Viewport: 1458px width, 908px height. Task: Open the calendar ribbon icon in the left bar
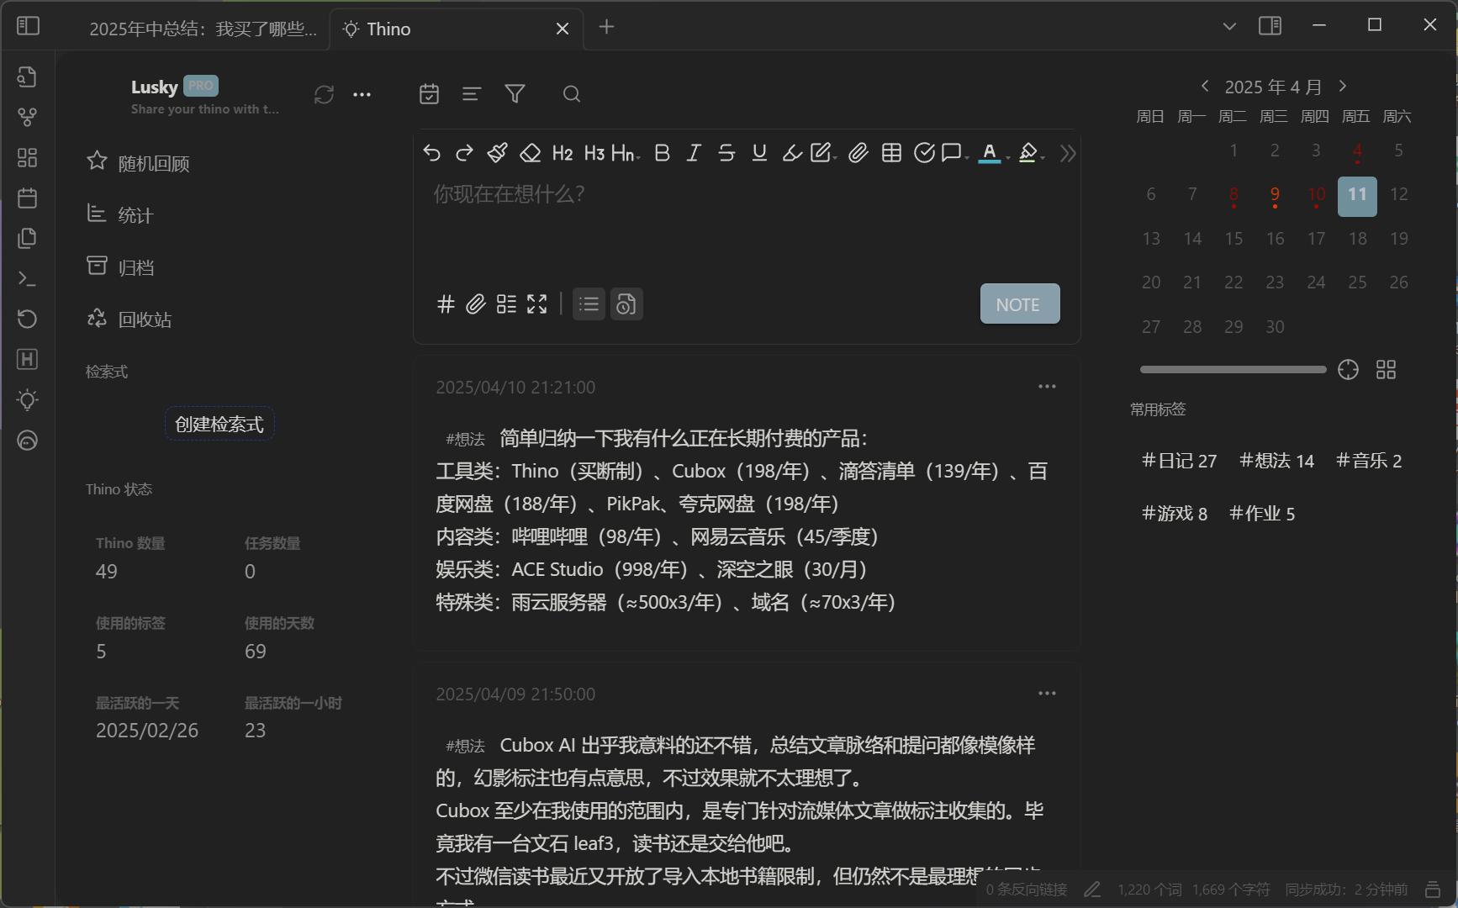[x=28, y=198]
